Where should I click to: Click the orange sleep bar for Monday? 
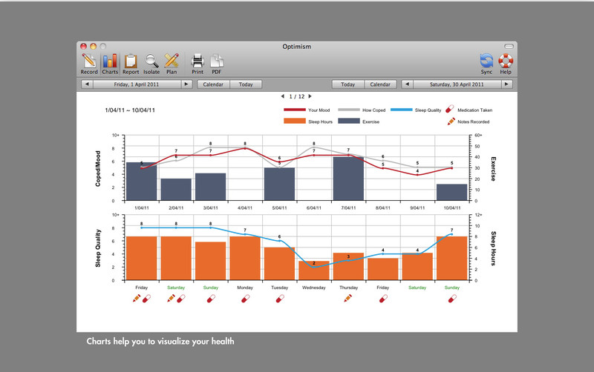[x=245, y=259]
